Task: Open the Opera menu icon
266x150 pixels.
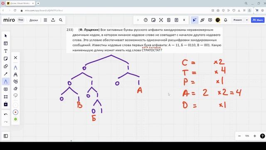Action: point(3,3)
